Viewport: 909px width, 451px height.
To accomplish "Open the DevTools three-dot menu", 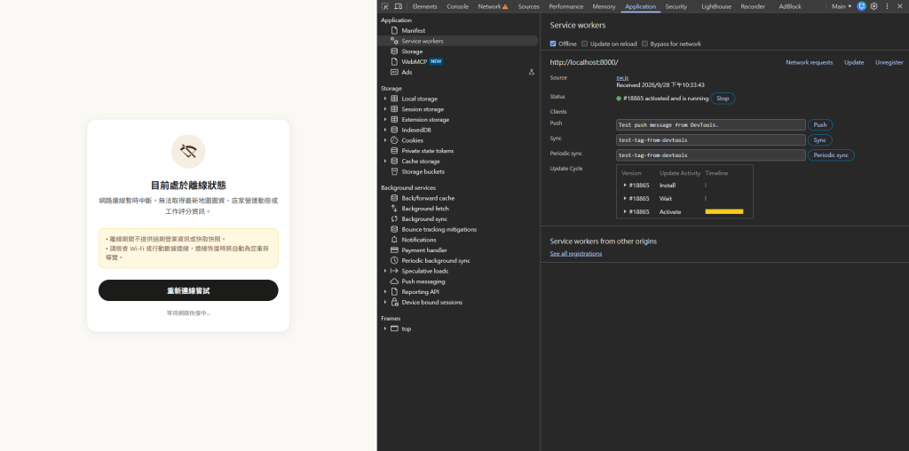I will click(x=887, y=6).
